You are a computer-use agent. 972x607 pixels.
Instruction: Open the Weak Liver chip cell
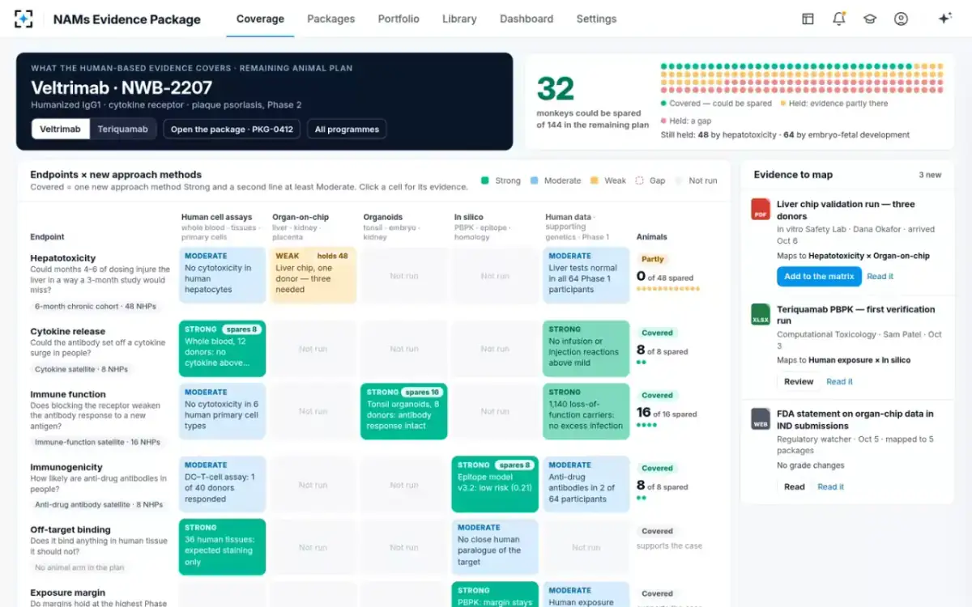click(x=313, y=275)
